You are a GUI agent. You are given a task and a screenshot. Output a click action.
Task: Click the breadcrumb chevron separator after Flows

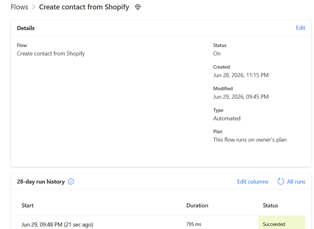[x=34, y=7]
